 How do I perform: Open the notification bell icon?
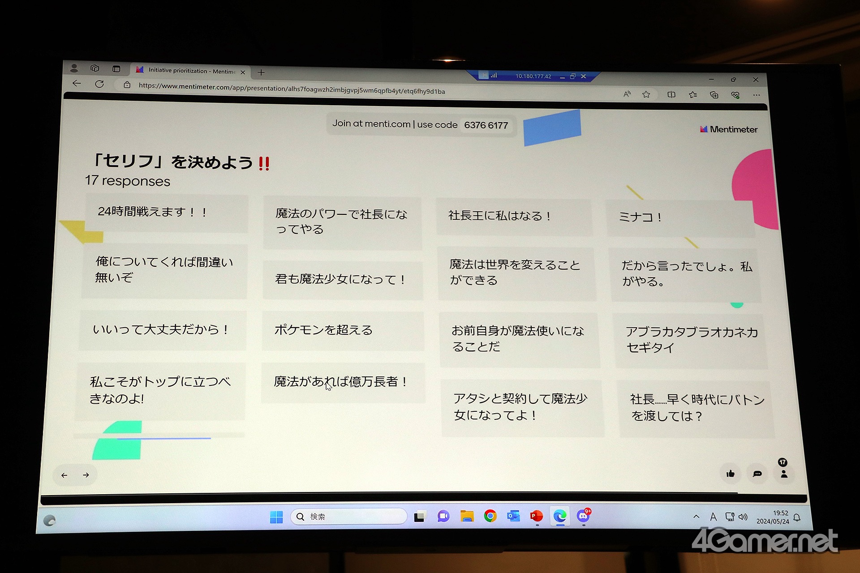[797, 517]
